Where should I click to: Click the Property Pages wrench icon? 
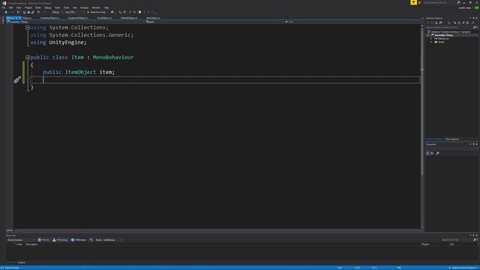pyautogui.click(x=438, y=153)
